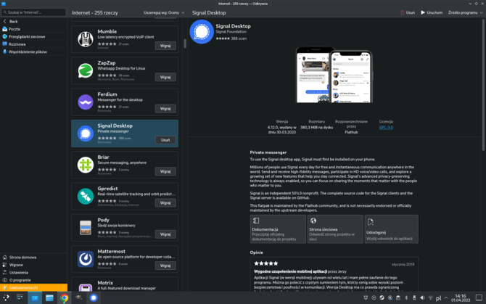Click the Mattermost app icon
The height and width of the screenshot is (304, 486).
(86, 259)
